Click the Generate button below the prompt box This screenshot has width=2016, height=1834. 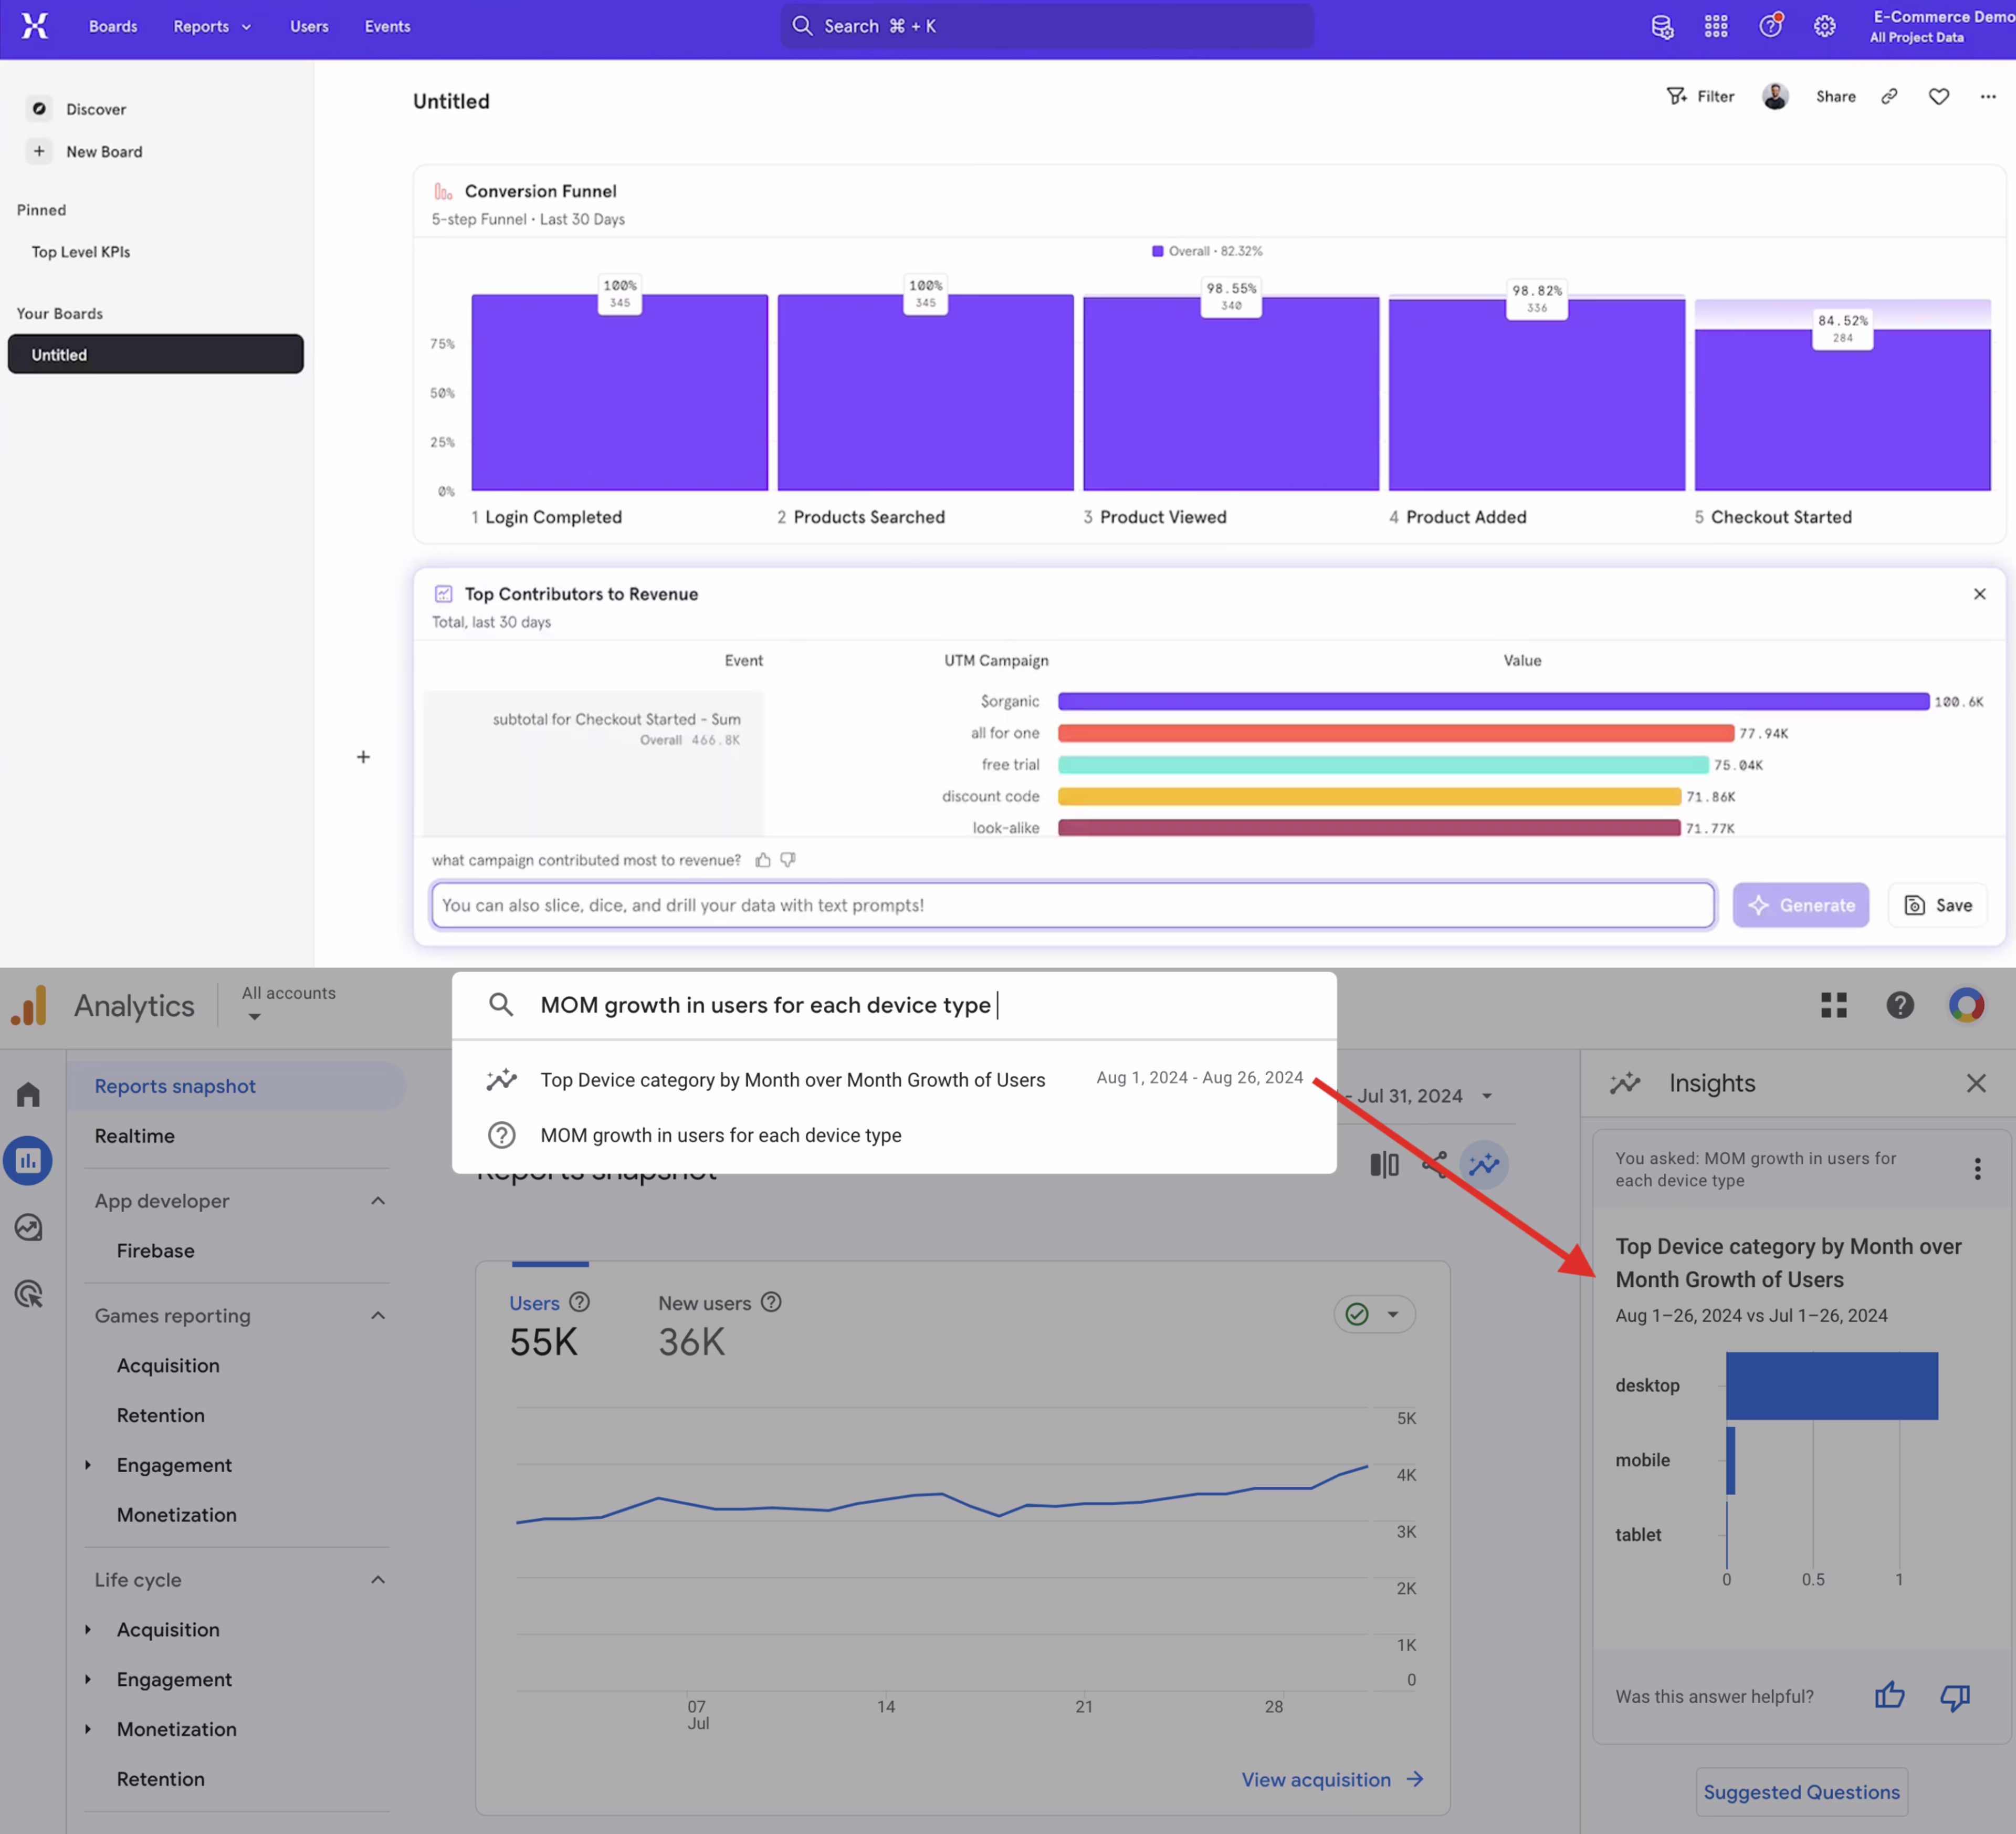(1800, 904)
